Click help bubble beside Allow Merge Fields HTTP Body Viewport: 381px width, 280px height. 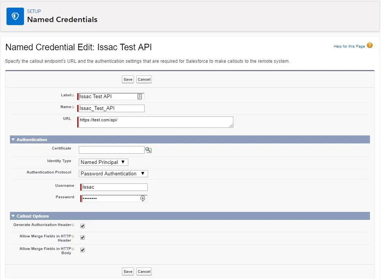coord(73,249)
